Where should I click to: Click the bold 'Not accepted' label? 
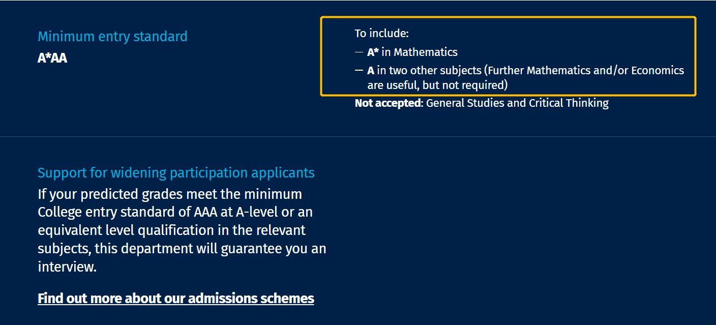pos(387,103)
